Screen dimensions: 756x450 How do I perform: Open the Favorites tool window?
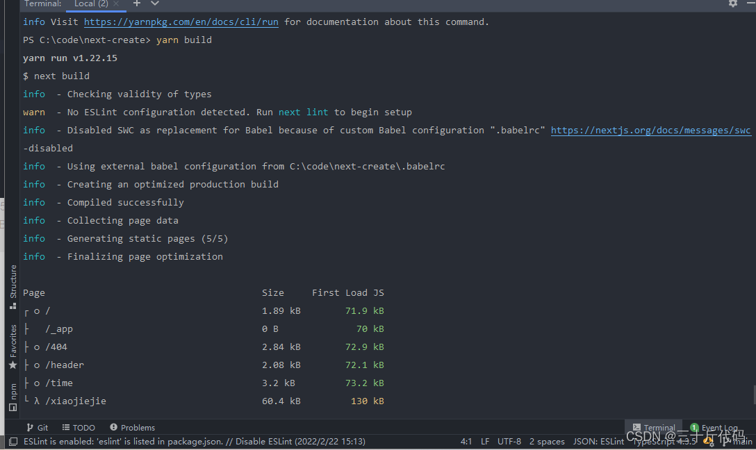coord(13,347)
